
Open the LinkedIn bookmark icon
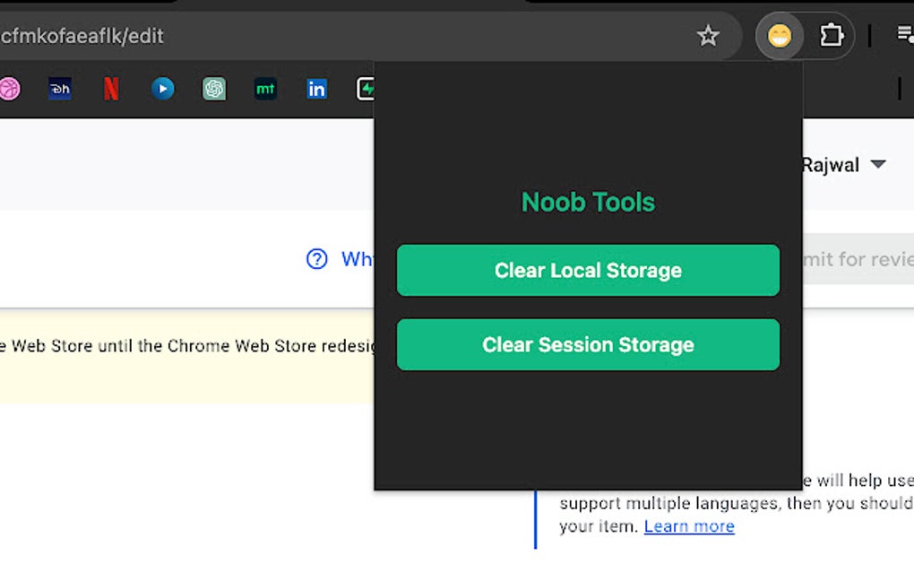point(316,88)
